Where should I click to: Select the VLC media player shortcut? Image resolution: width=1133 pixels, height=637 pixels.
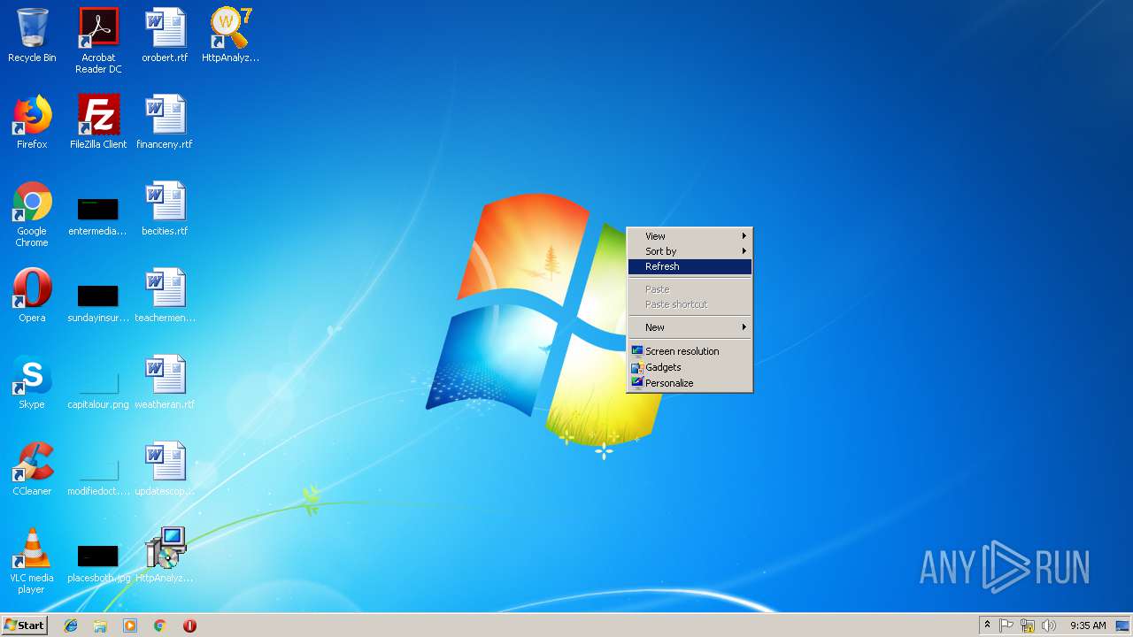32,561
